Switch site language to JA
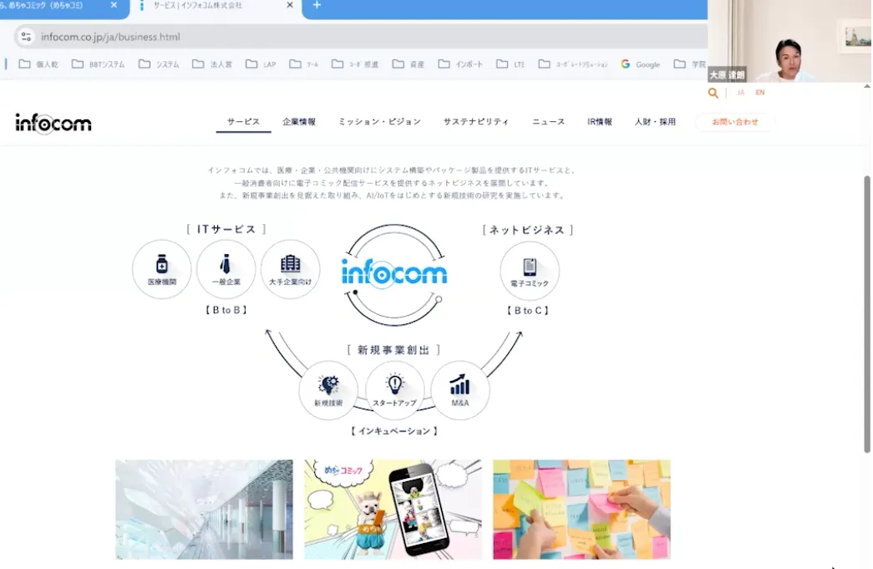The width and height of the screenshot is (873, 569). (740, 93)
